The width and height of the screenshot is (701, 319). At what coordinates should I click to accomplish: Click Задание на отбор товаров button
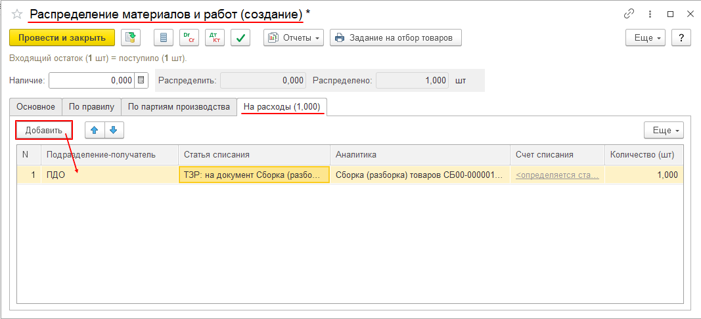(x=396, y=37)
